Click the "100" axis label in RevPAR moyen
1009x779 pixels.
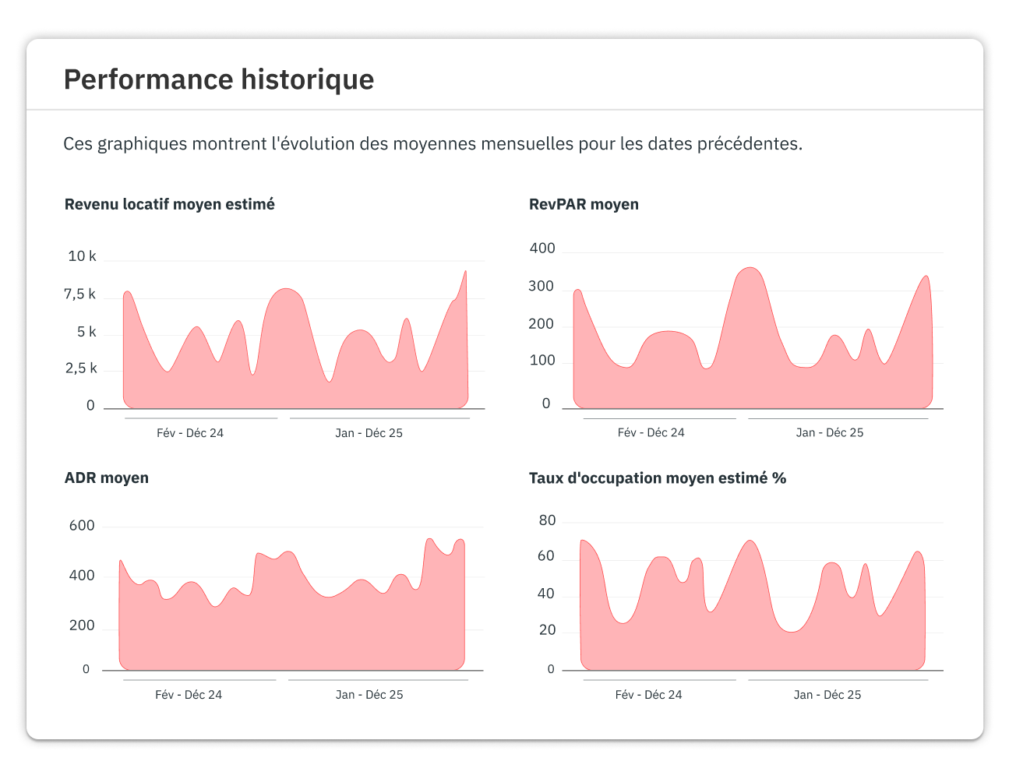tap(542, 361)
